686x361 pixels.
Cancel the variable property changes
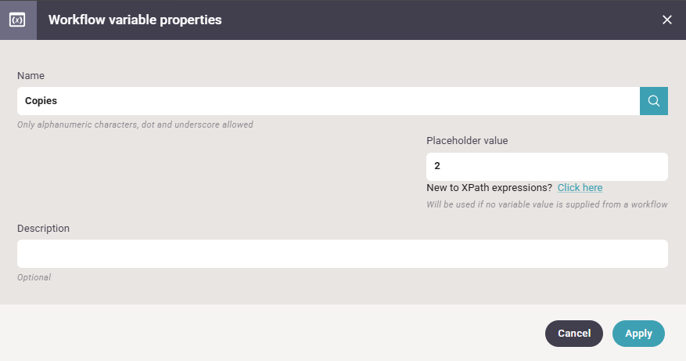[x=574, y=334]
